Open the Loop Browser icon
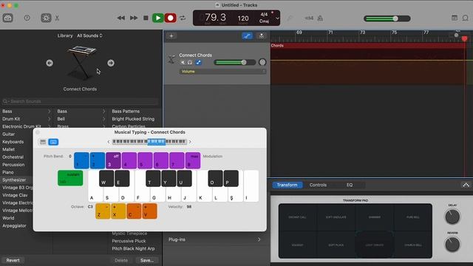 tap(466, 18)
